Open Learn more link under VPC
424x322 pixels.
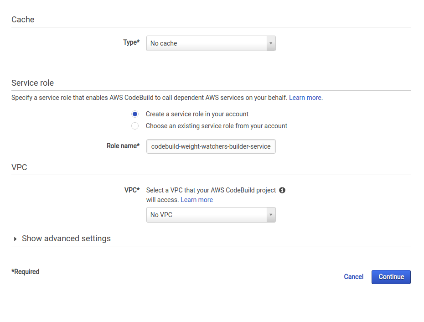point(196,200)
